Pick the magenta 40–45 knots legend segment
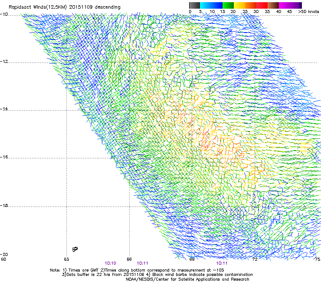The width and height of the screenshot is (321, 282). pos(285,5)
